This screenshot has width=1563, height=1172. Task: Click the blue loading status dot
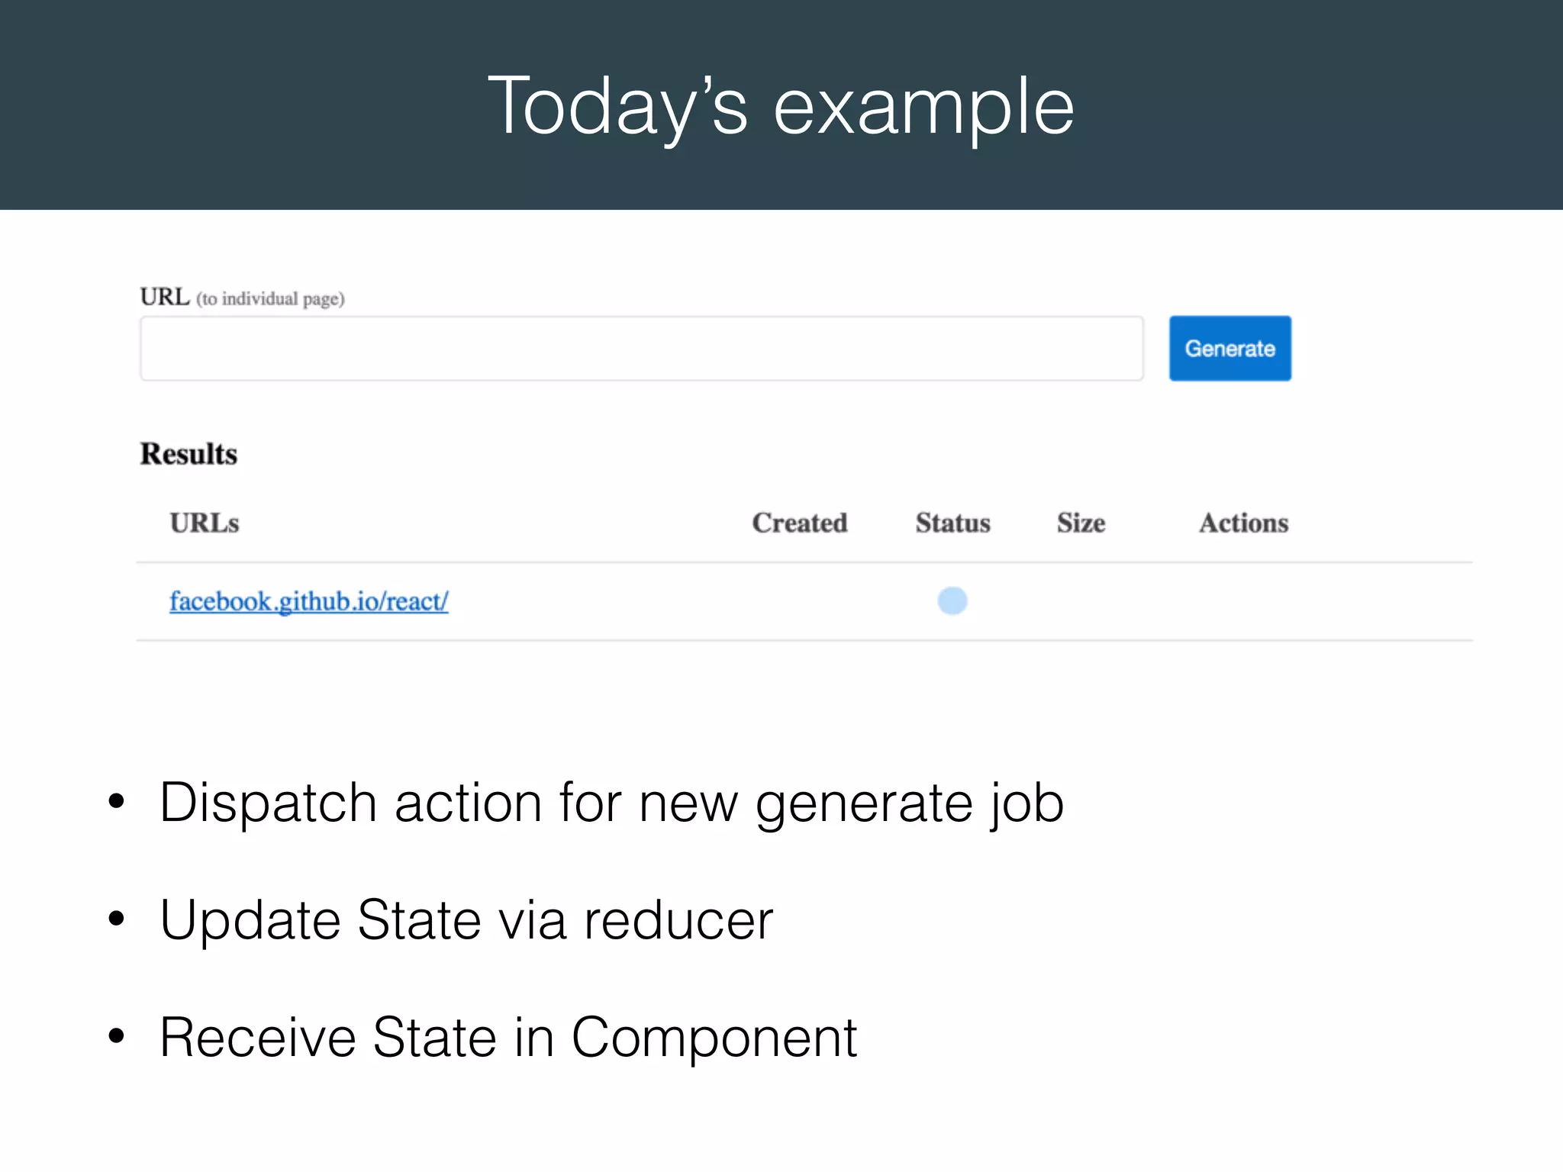[952, 600]
